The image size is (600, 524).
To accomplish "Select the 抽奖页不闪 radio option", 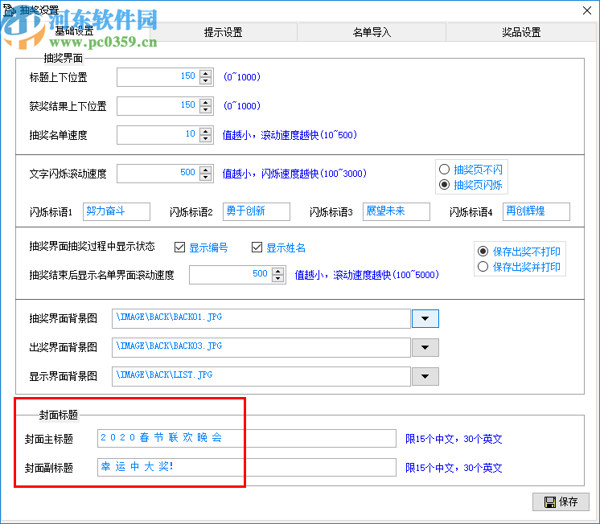I will [x=471, y=169].
